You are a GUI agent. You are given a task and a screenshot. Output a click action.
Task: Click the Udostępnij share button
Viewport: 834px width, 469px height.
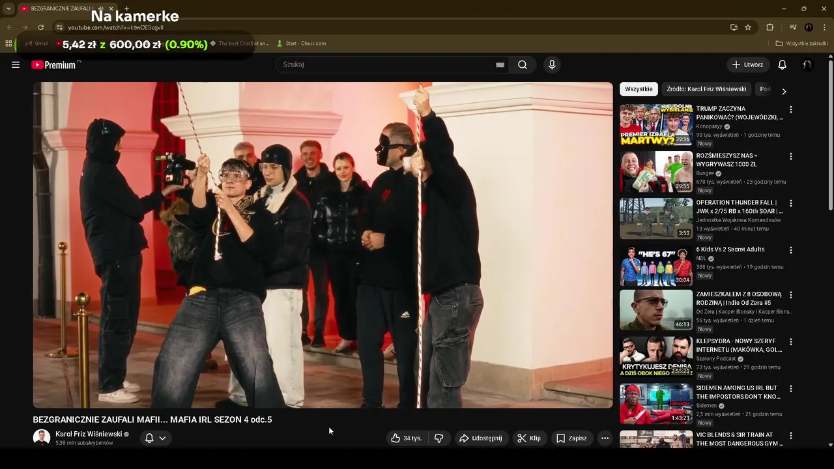tap(481, 438)
